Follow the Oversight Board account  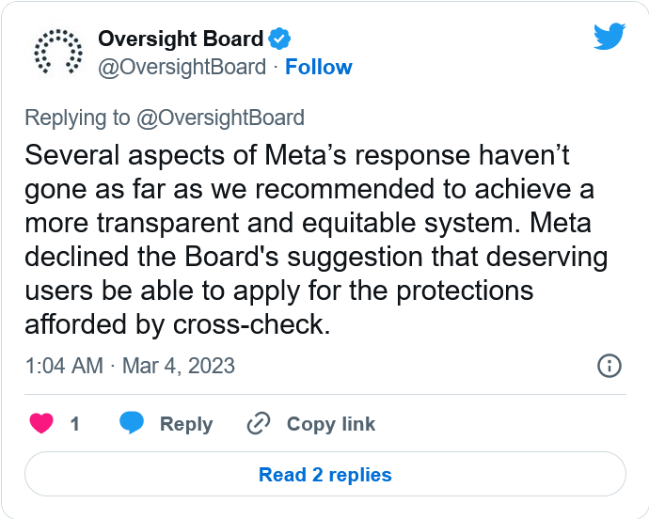click(x=319, y=67)
